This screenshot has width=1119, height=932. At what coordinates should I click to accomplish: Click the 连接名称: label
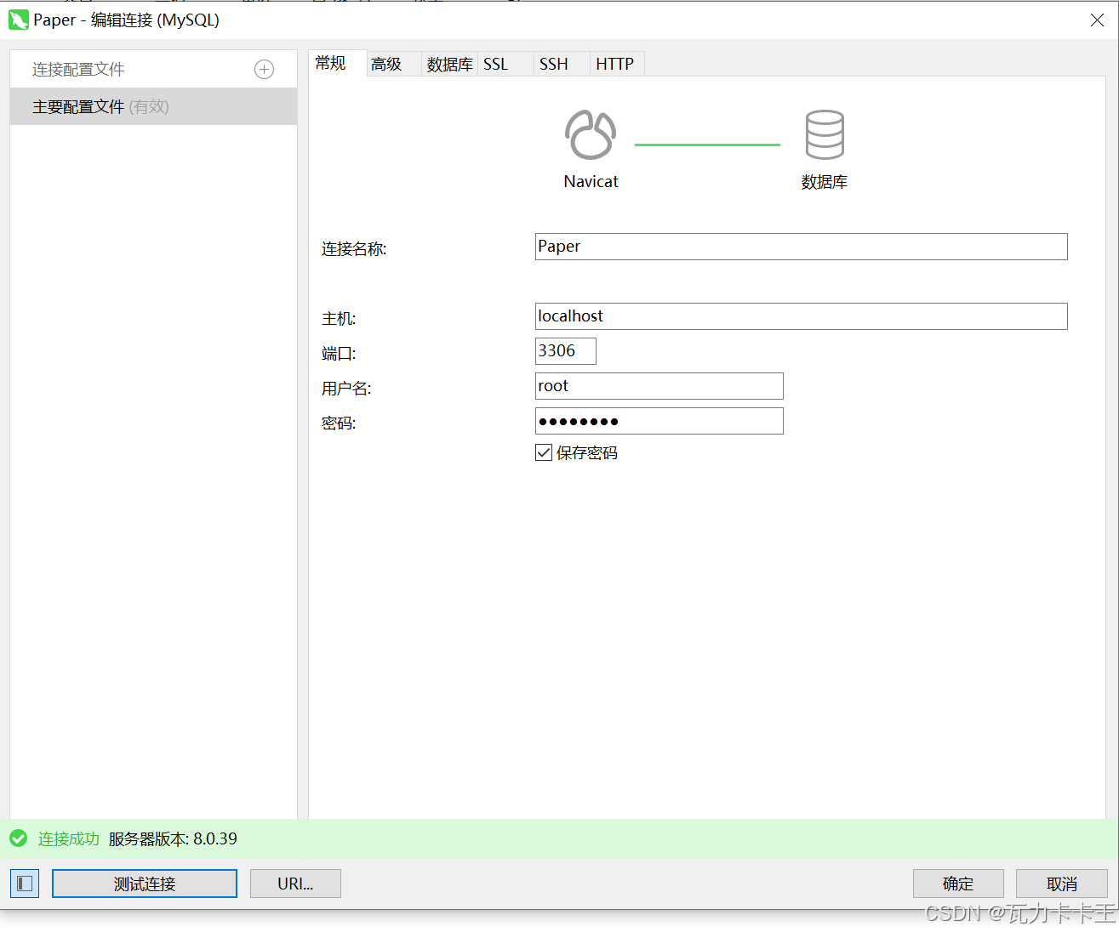click(354, 249)
